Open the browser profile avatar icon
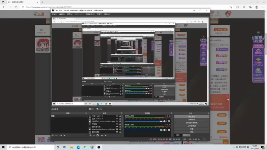Image resolution: width=267 pixels, height=150 pixels. pos(257,7)
